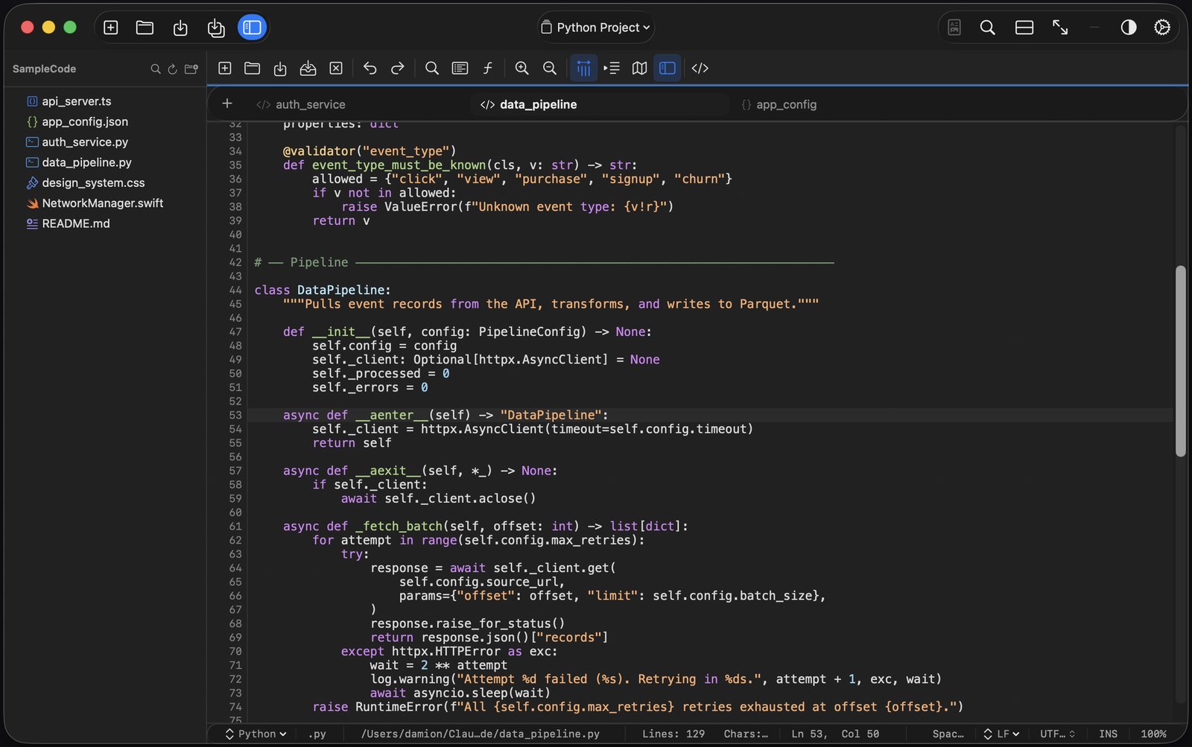Open design_system.css in the sidebar
The width and height of the screenshot is (1192, 747).
pyautogui.click(x=93, y=182)
